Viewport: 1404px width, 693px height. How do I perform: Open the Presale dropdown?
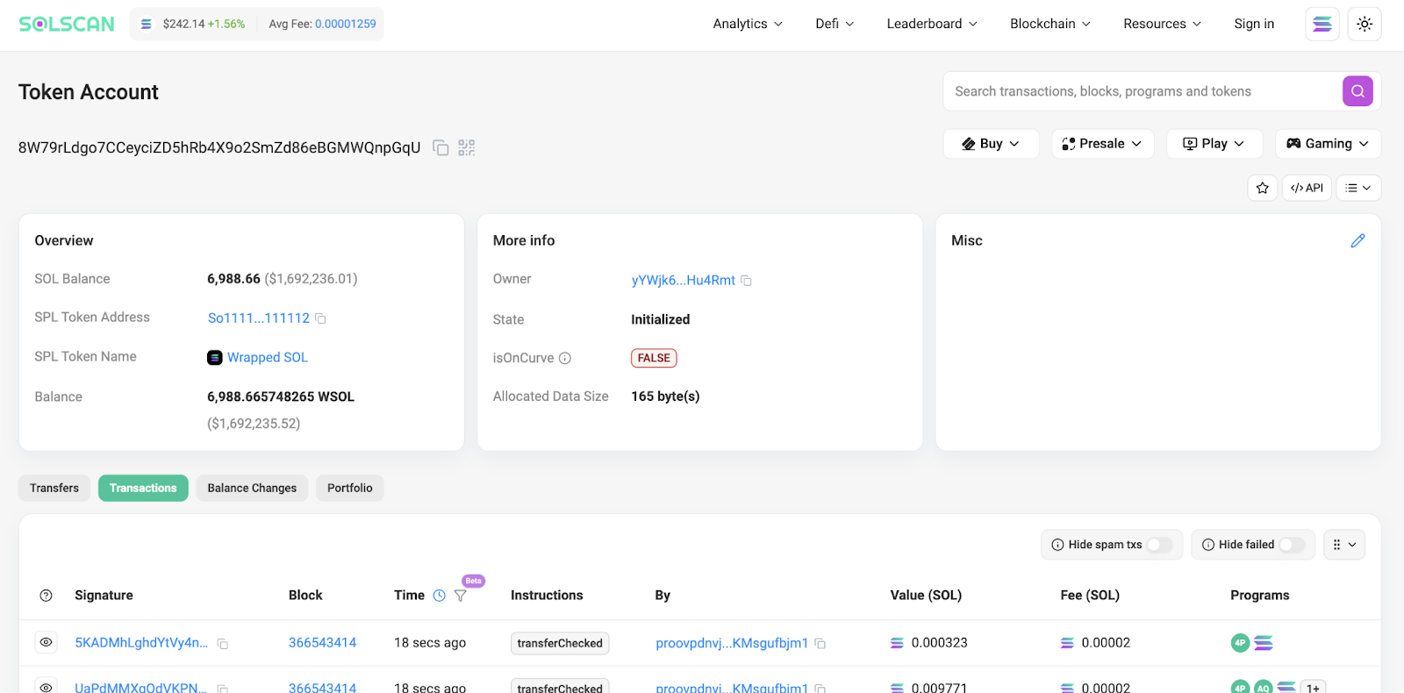(1102, 144)
